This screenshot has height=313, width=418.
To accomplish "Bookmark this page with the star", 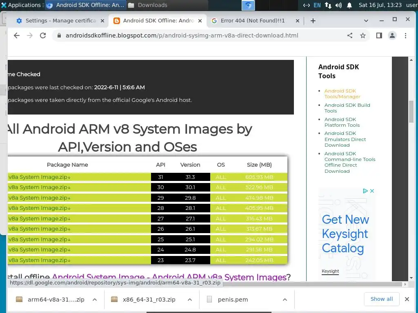I will coord(363,35).
